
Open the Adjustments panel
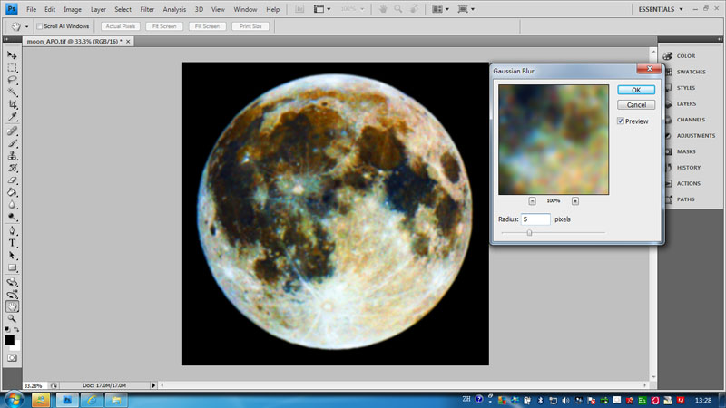[694, 135]
